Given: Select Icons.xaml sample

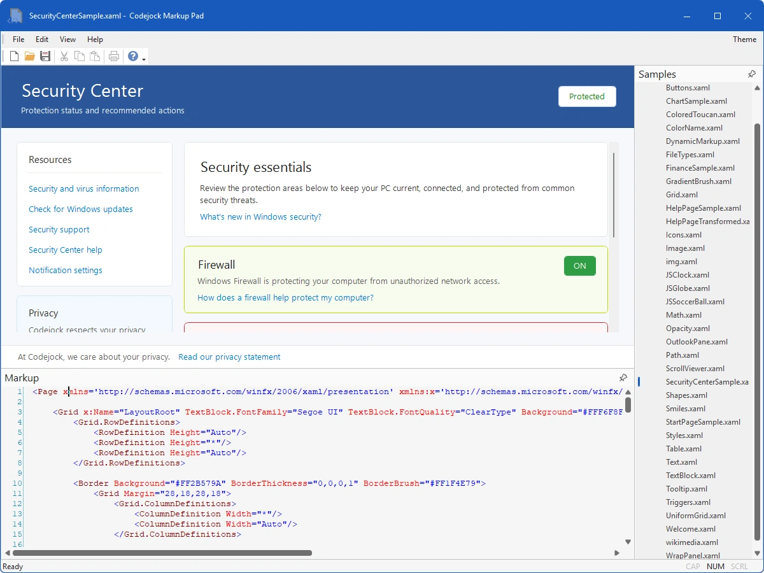Looking at the screenshot, I should tap(684, 235).
